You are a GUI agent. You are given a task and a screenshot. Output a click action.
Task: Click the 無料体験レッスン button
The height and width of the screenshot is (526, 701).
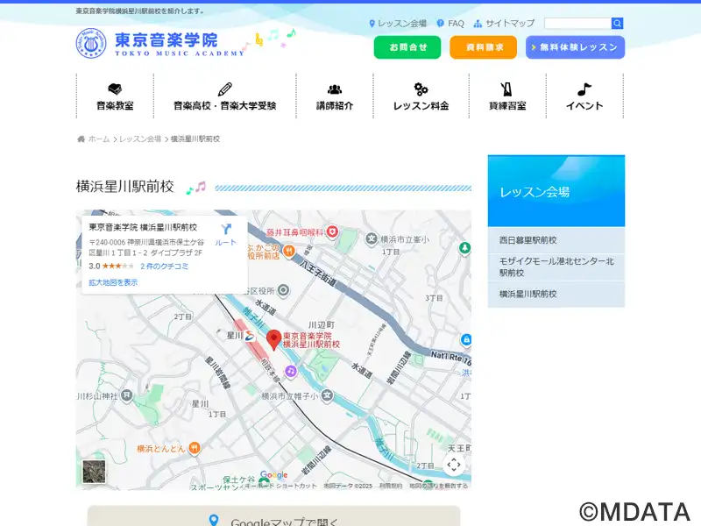575,47
